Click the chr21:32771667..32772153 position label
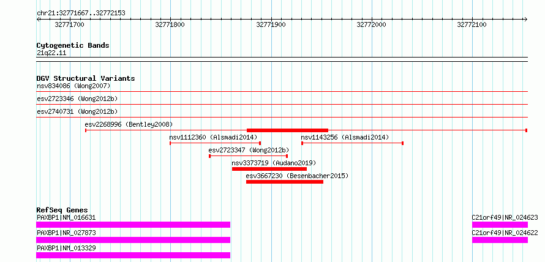The image size is (545, 262). point(81,13)
